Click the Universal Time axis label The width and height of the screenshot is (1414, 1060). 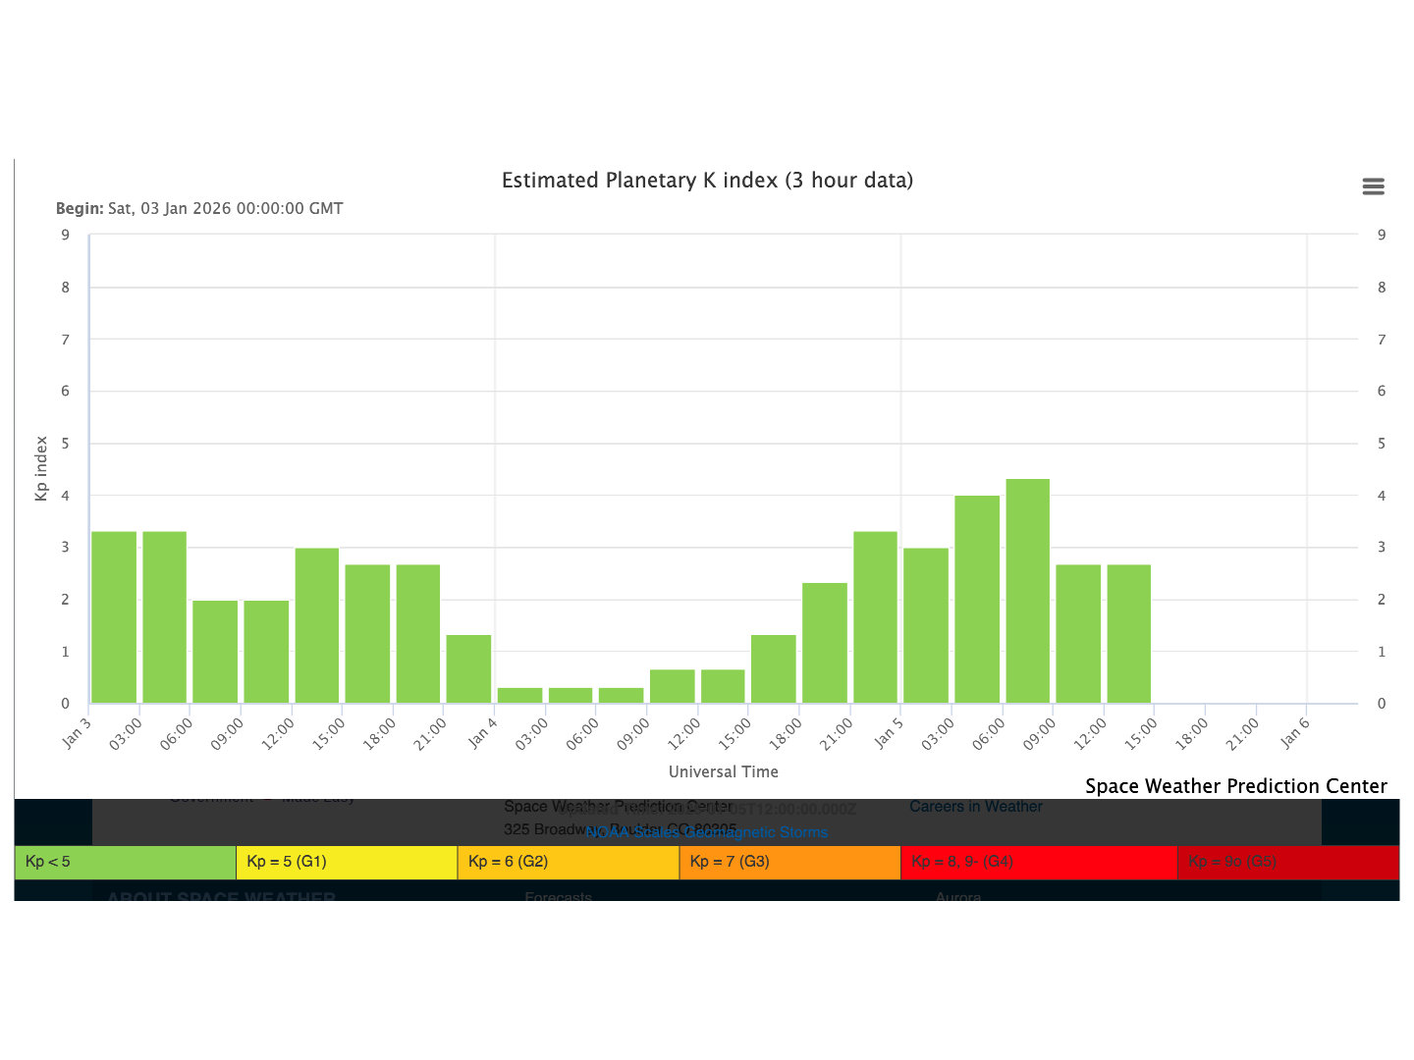point(723,772)
